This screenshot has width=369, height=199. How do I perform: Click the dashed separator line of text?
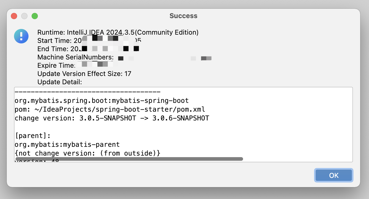(88, 92)
